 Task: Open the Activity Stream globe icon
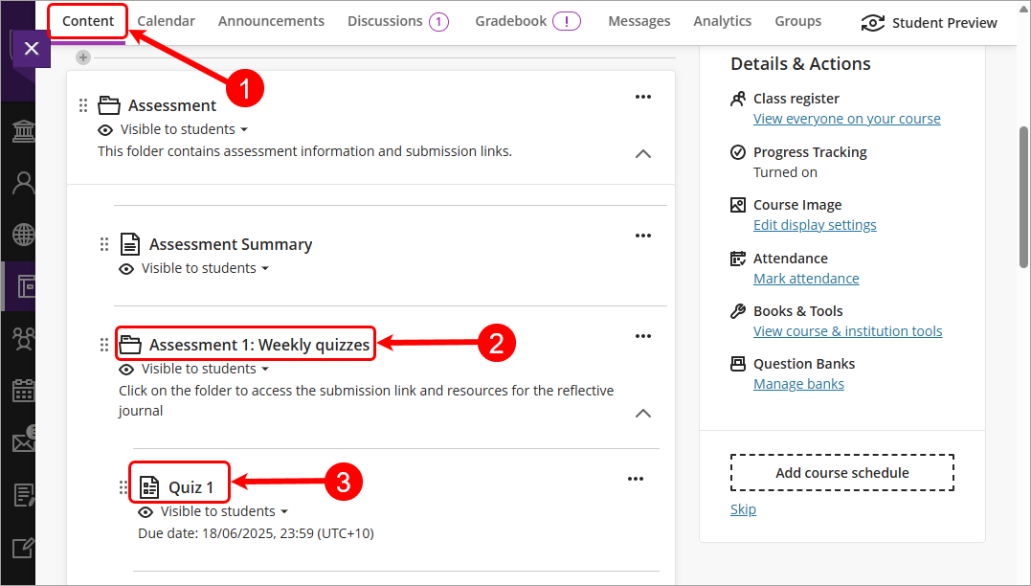coord(24,235)
